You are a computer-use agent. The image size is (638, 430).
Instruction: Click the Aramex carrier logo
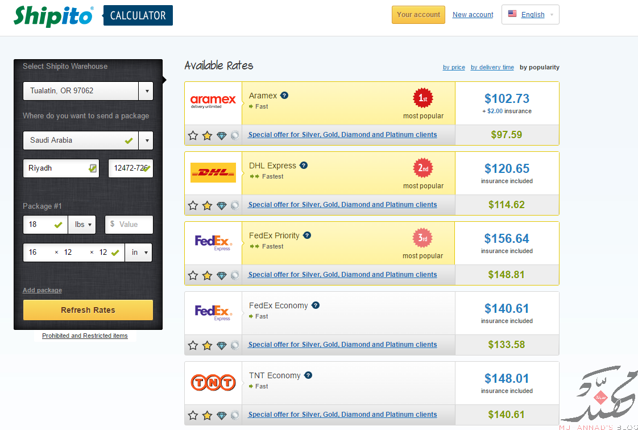(213, 101)
